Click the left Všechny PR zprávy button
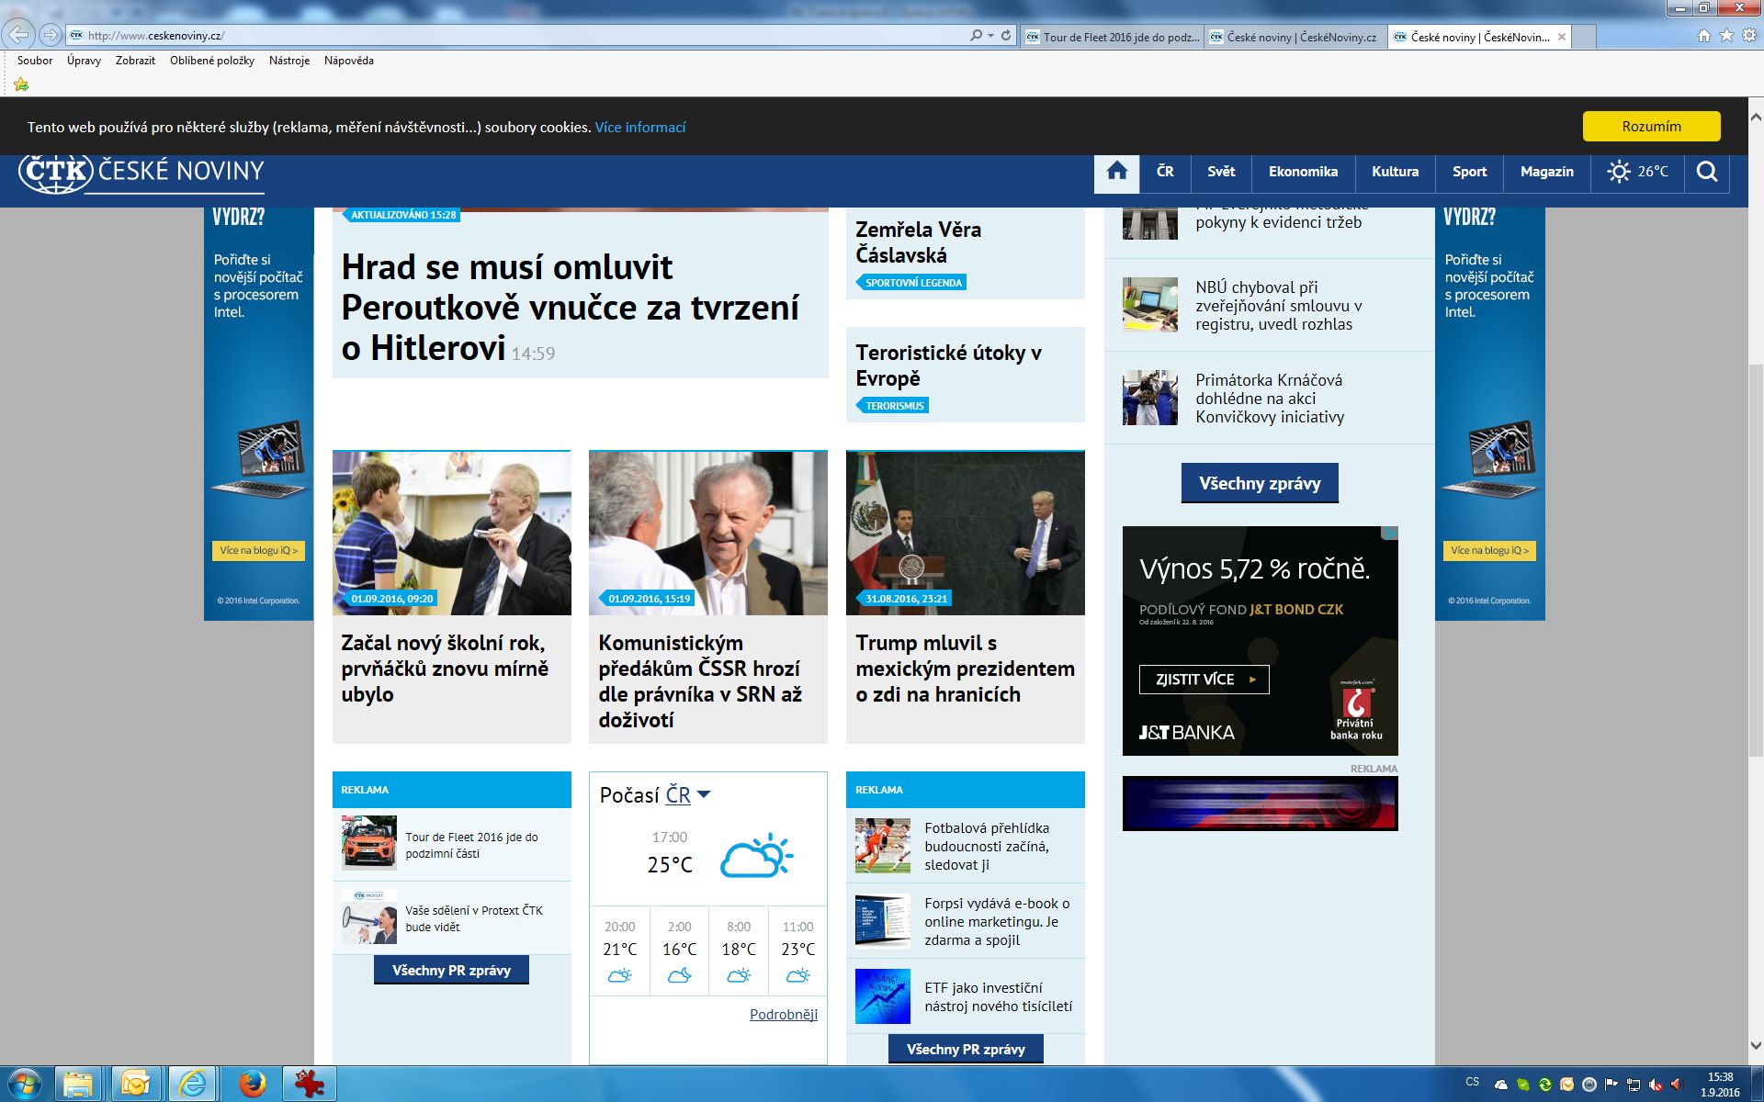Viewport: 1764px width, 1102px height. [451, 971]
